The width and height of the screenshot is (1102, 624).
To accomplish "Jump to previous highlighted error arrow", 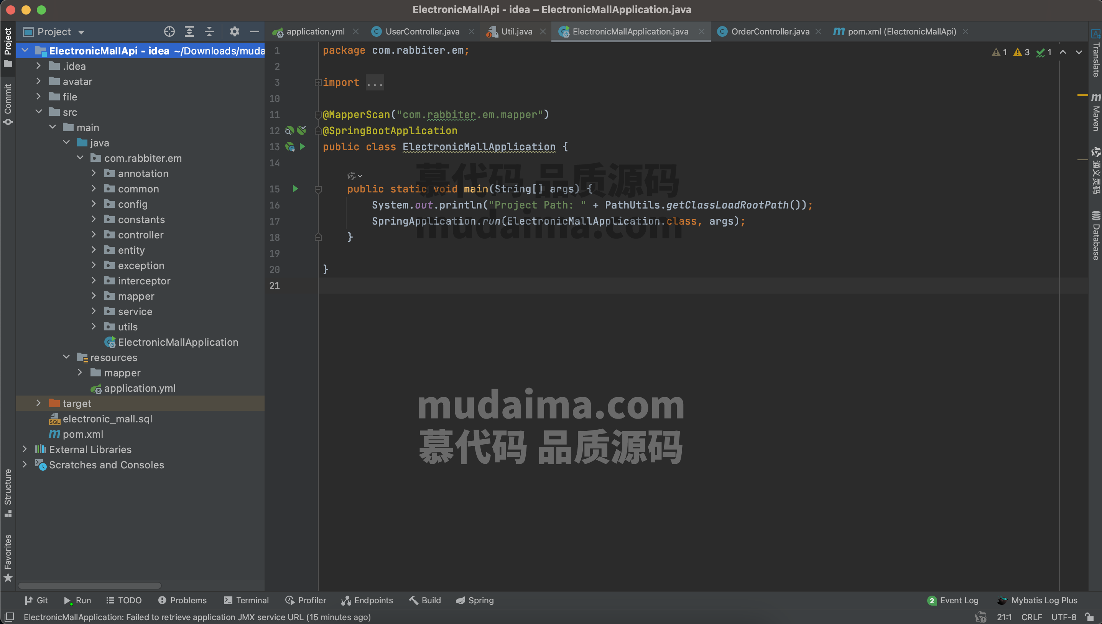I will pyautogui.click(x=1063, y=52).
